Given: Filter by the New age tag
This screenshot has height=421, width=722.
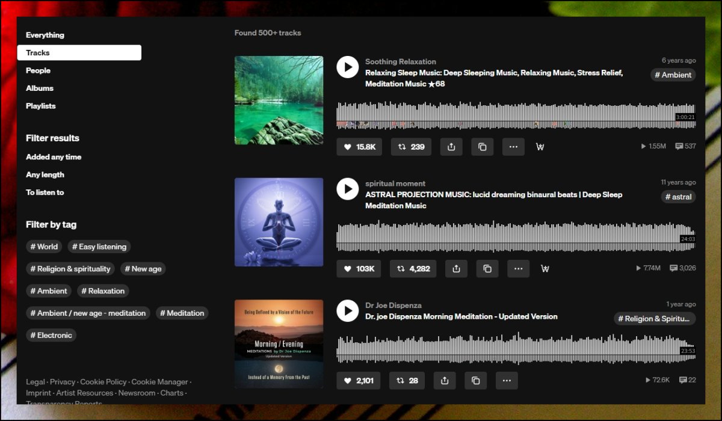Looking at the screenshot, I should 143,269.
